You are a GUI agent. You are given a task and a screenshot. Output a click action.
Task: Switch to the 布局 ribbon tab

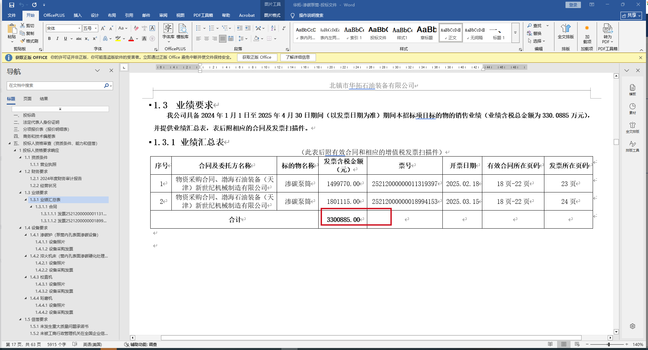pyautogui.click(x=112, y=15)
